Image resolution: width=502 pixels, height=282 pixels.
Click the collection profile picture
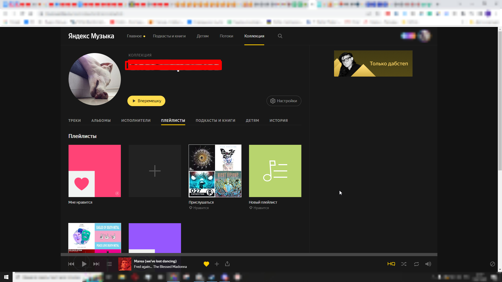coord(95,79)
